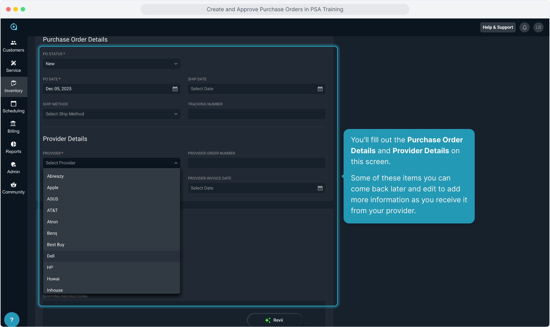
Task: Click the Help & Support button
Action: click(497, 27)
